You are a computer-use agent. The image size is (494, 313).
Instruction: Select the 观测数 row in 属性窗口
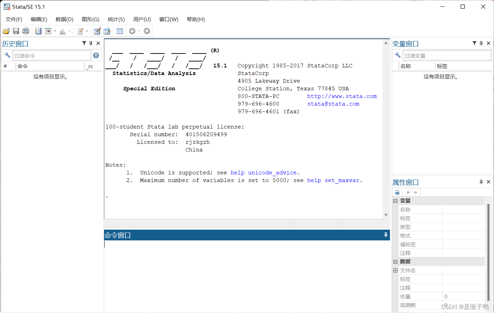[441, 305]
